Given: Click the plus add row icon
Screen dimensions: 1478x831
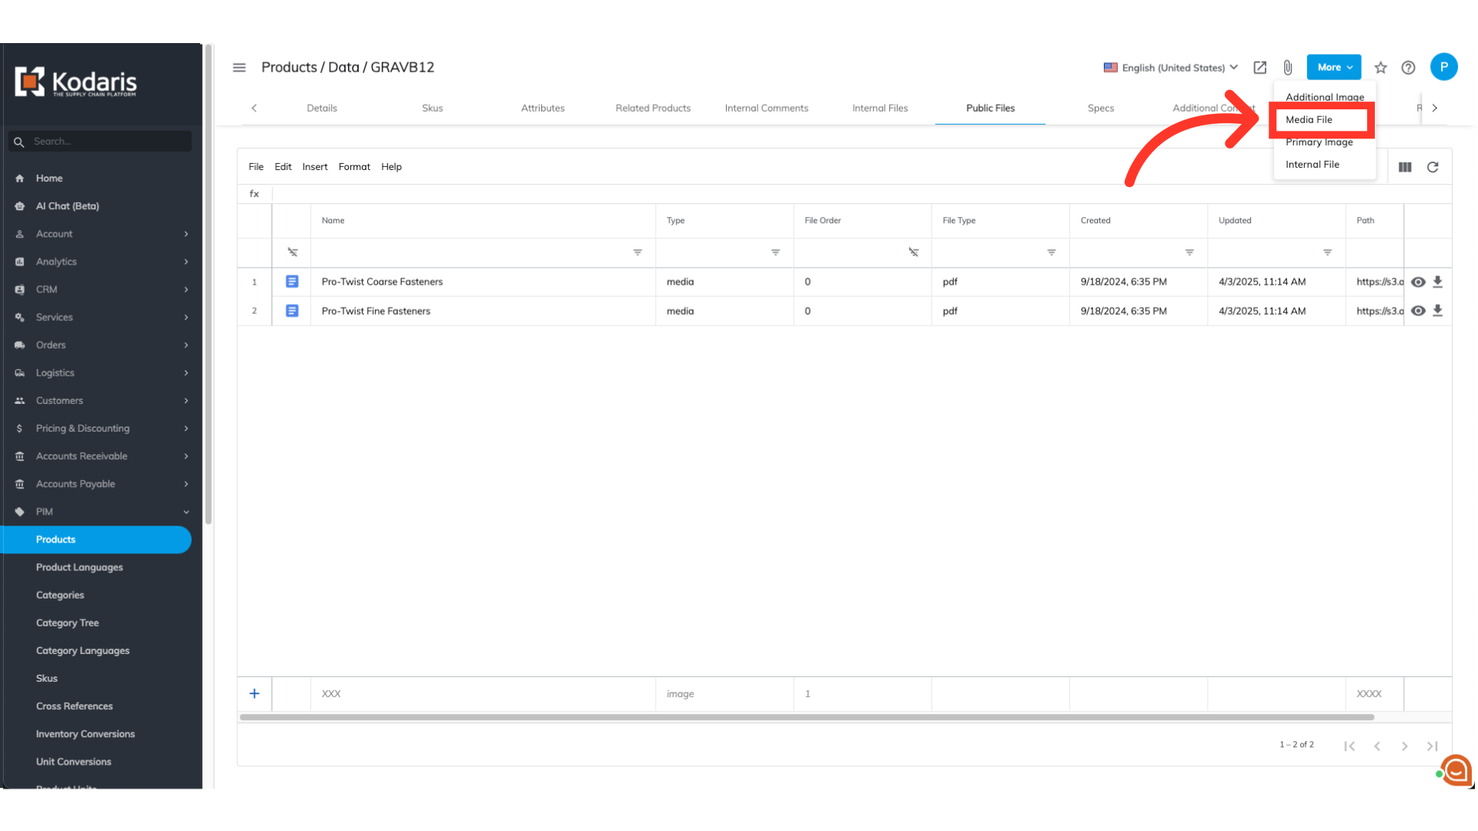Looking at the screenshot, I should point(254,693).
